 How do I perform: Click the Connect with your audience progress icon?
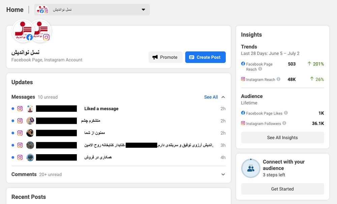(251, 168)
